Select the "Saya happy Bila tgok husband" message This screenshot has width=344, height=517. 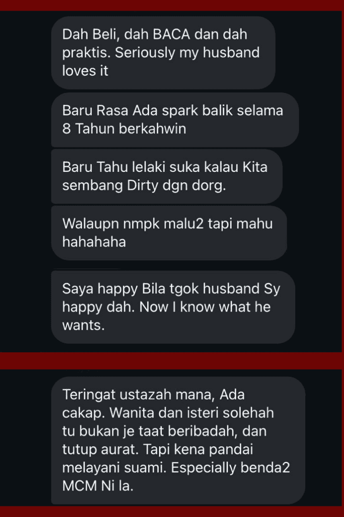pos(173,307)
